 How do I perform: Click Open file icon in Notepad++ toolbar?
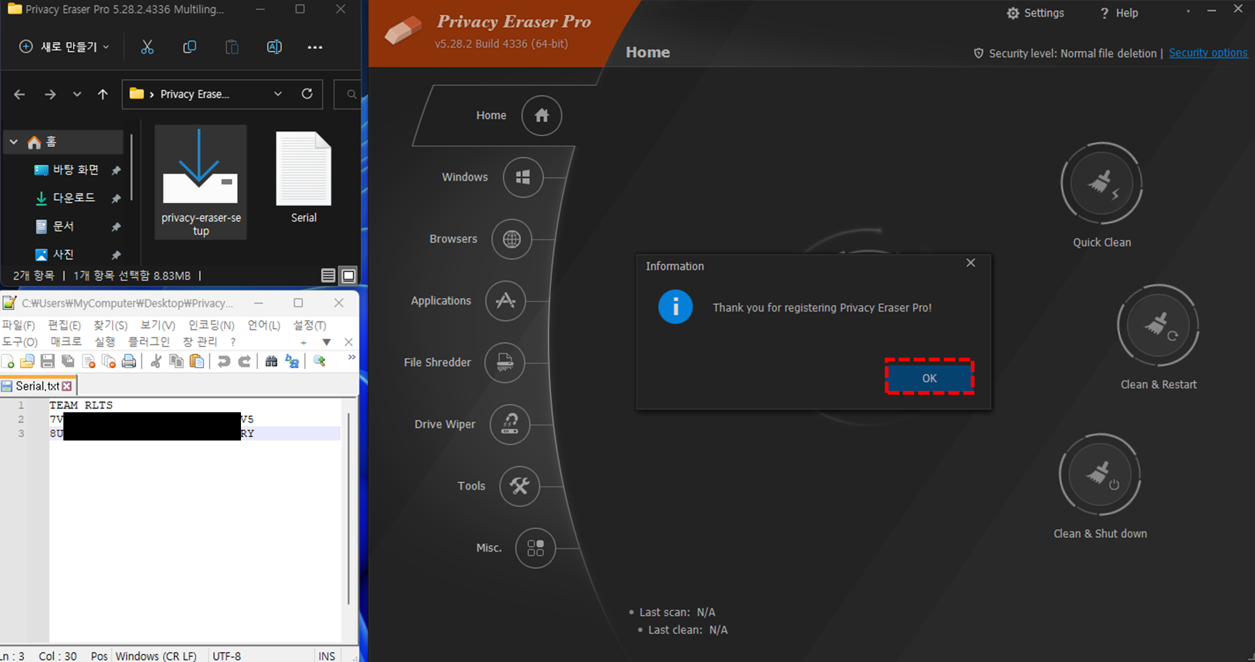click(x=27, y=361)
